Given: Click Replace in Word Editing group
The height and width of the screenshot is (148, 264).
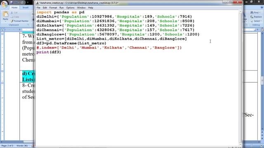Looking at the screenshot, I should [x=256, y=17].
